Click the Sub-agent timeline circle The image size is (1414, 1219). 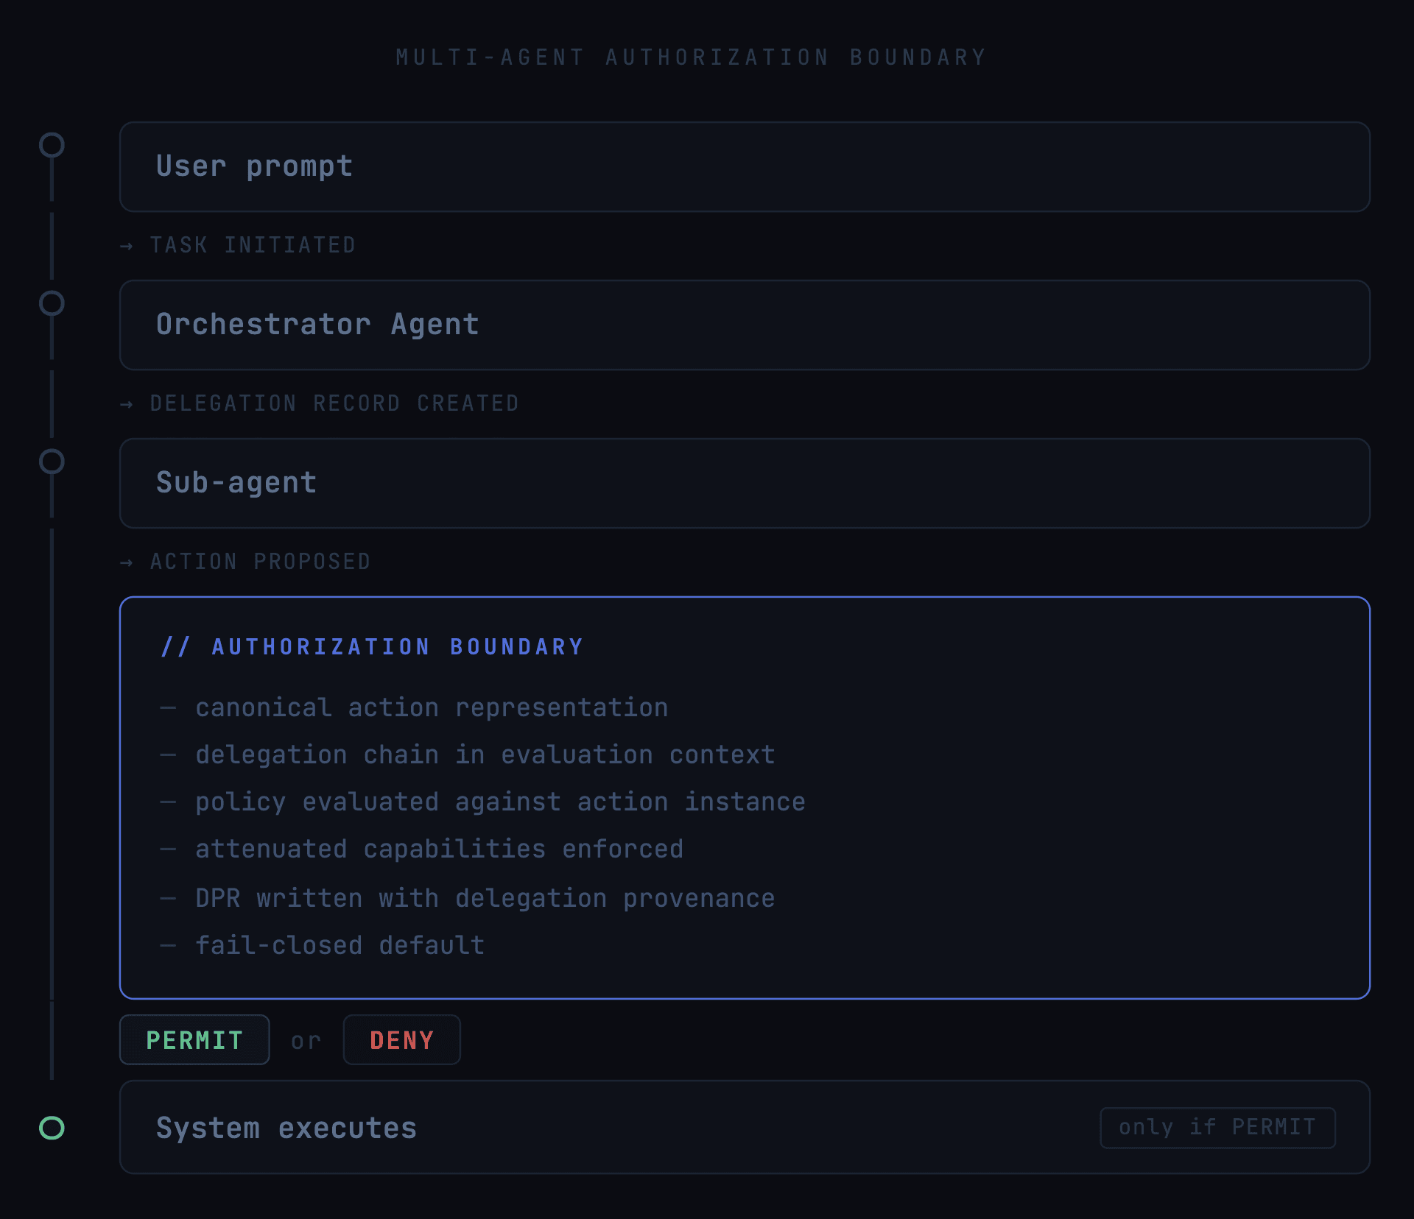52,462
